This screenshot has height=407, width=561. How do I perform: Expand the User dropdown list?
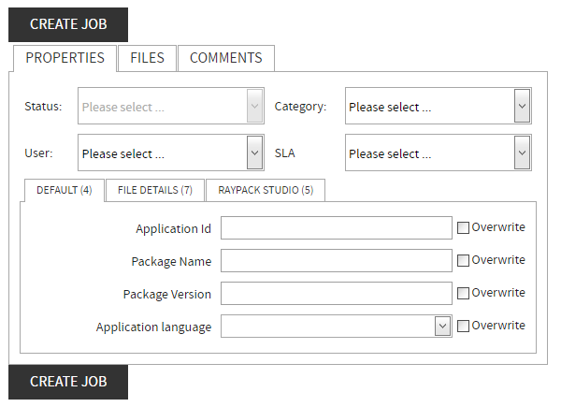(x=171, y=153)
